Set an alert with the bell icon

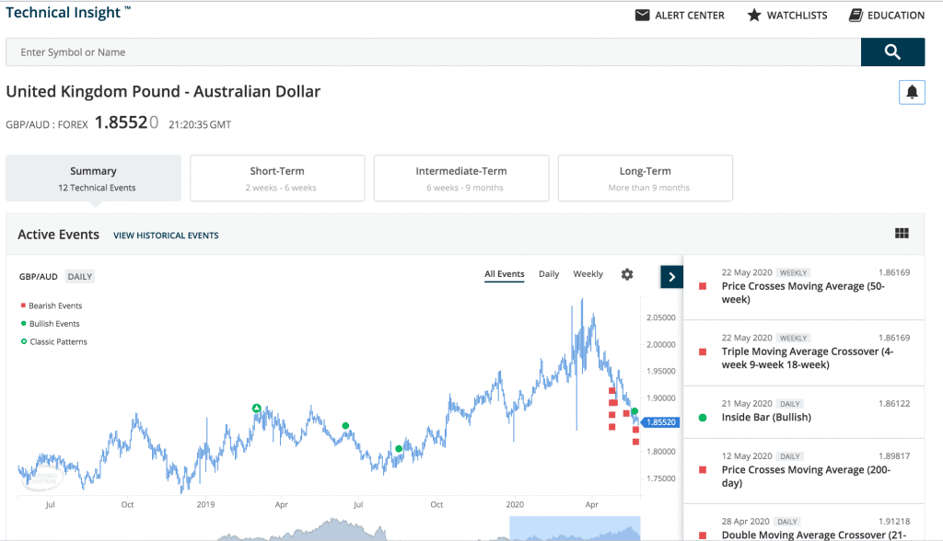pos(912,92)
